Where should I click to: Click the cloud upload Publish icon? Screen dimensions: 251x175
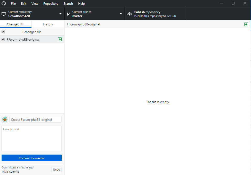click(129, 14)
